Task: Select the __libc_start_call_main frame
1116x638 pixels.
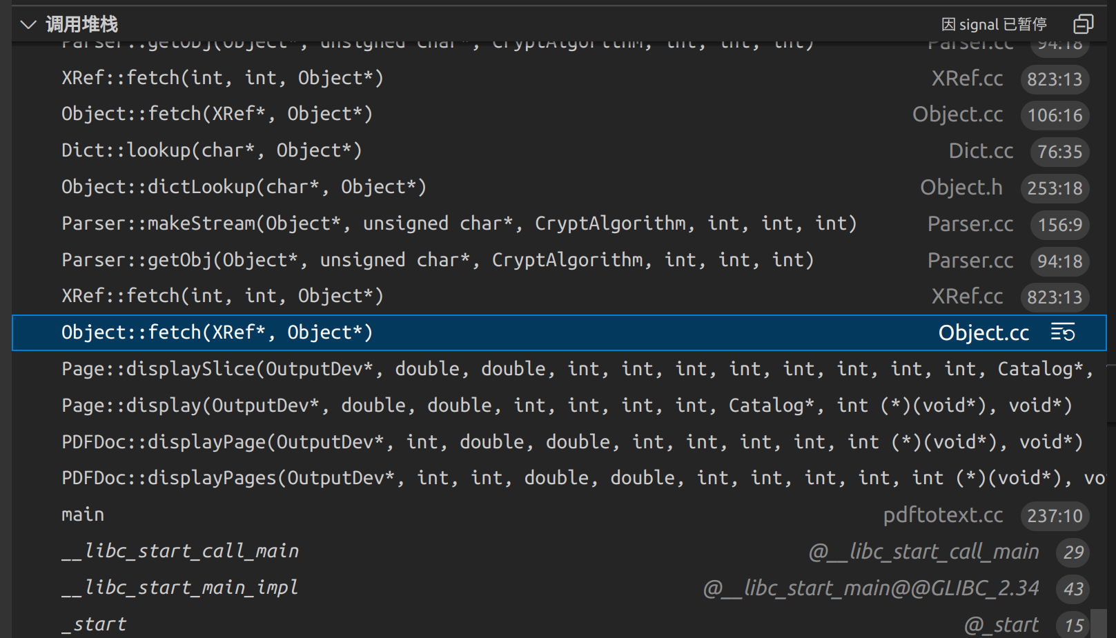Action: pyautogui.click(x=179, y=550)
